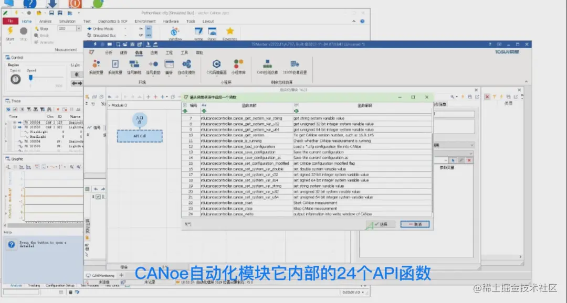Click the 选择 button in function dialog
Image resolution: width=567 pixels, height=303 pixels.
pyautogui.click(x=381, y=224)
